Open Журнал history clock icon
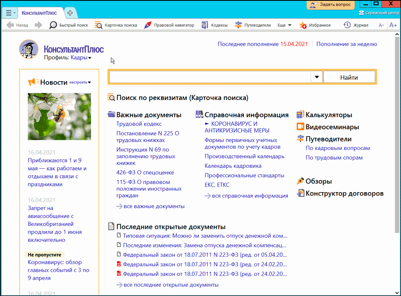 pyautogui.click(x=347, y=25)
